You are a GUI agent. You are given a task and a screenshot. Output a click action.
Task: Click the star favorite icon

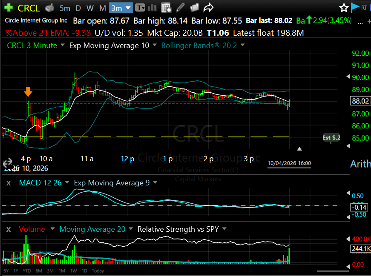(344, 8)
